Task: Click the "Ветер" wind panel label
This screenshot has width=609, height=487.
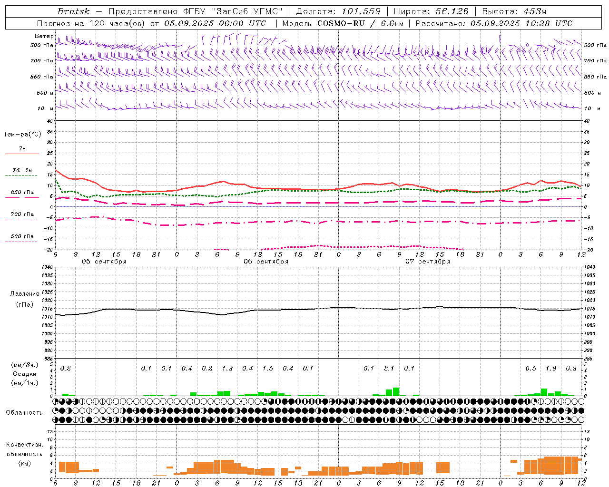Action: point(44,36)
